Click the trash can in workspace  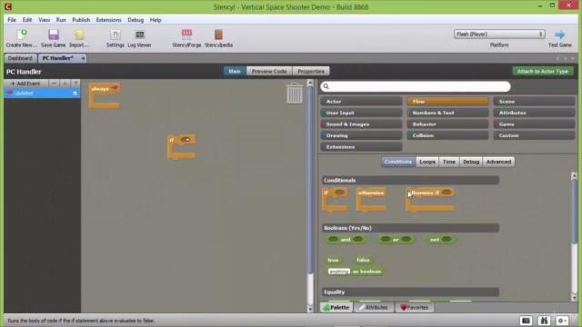[x=295, y=93]
